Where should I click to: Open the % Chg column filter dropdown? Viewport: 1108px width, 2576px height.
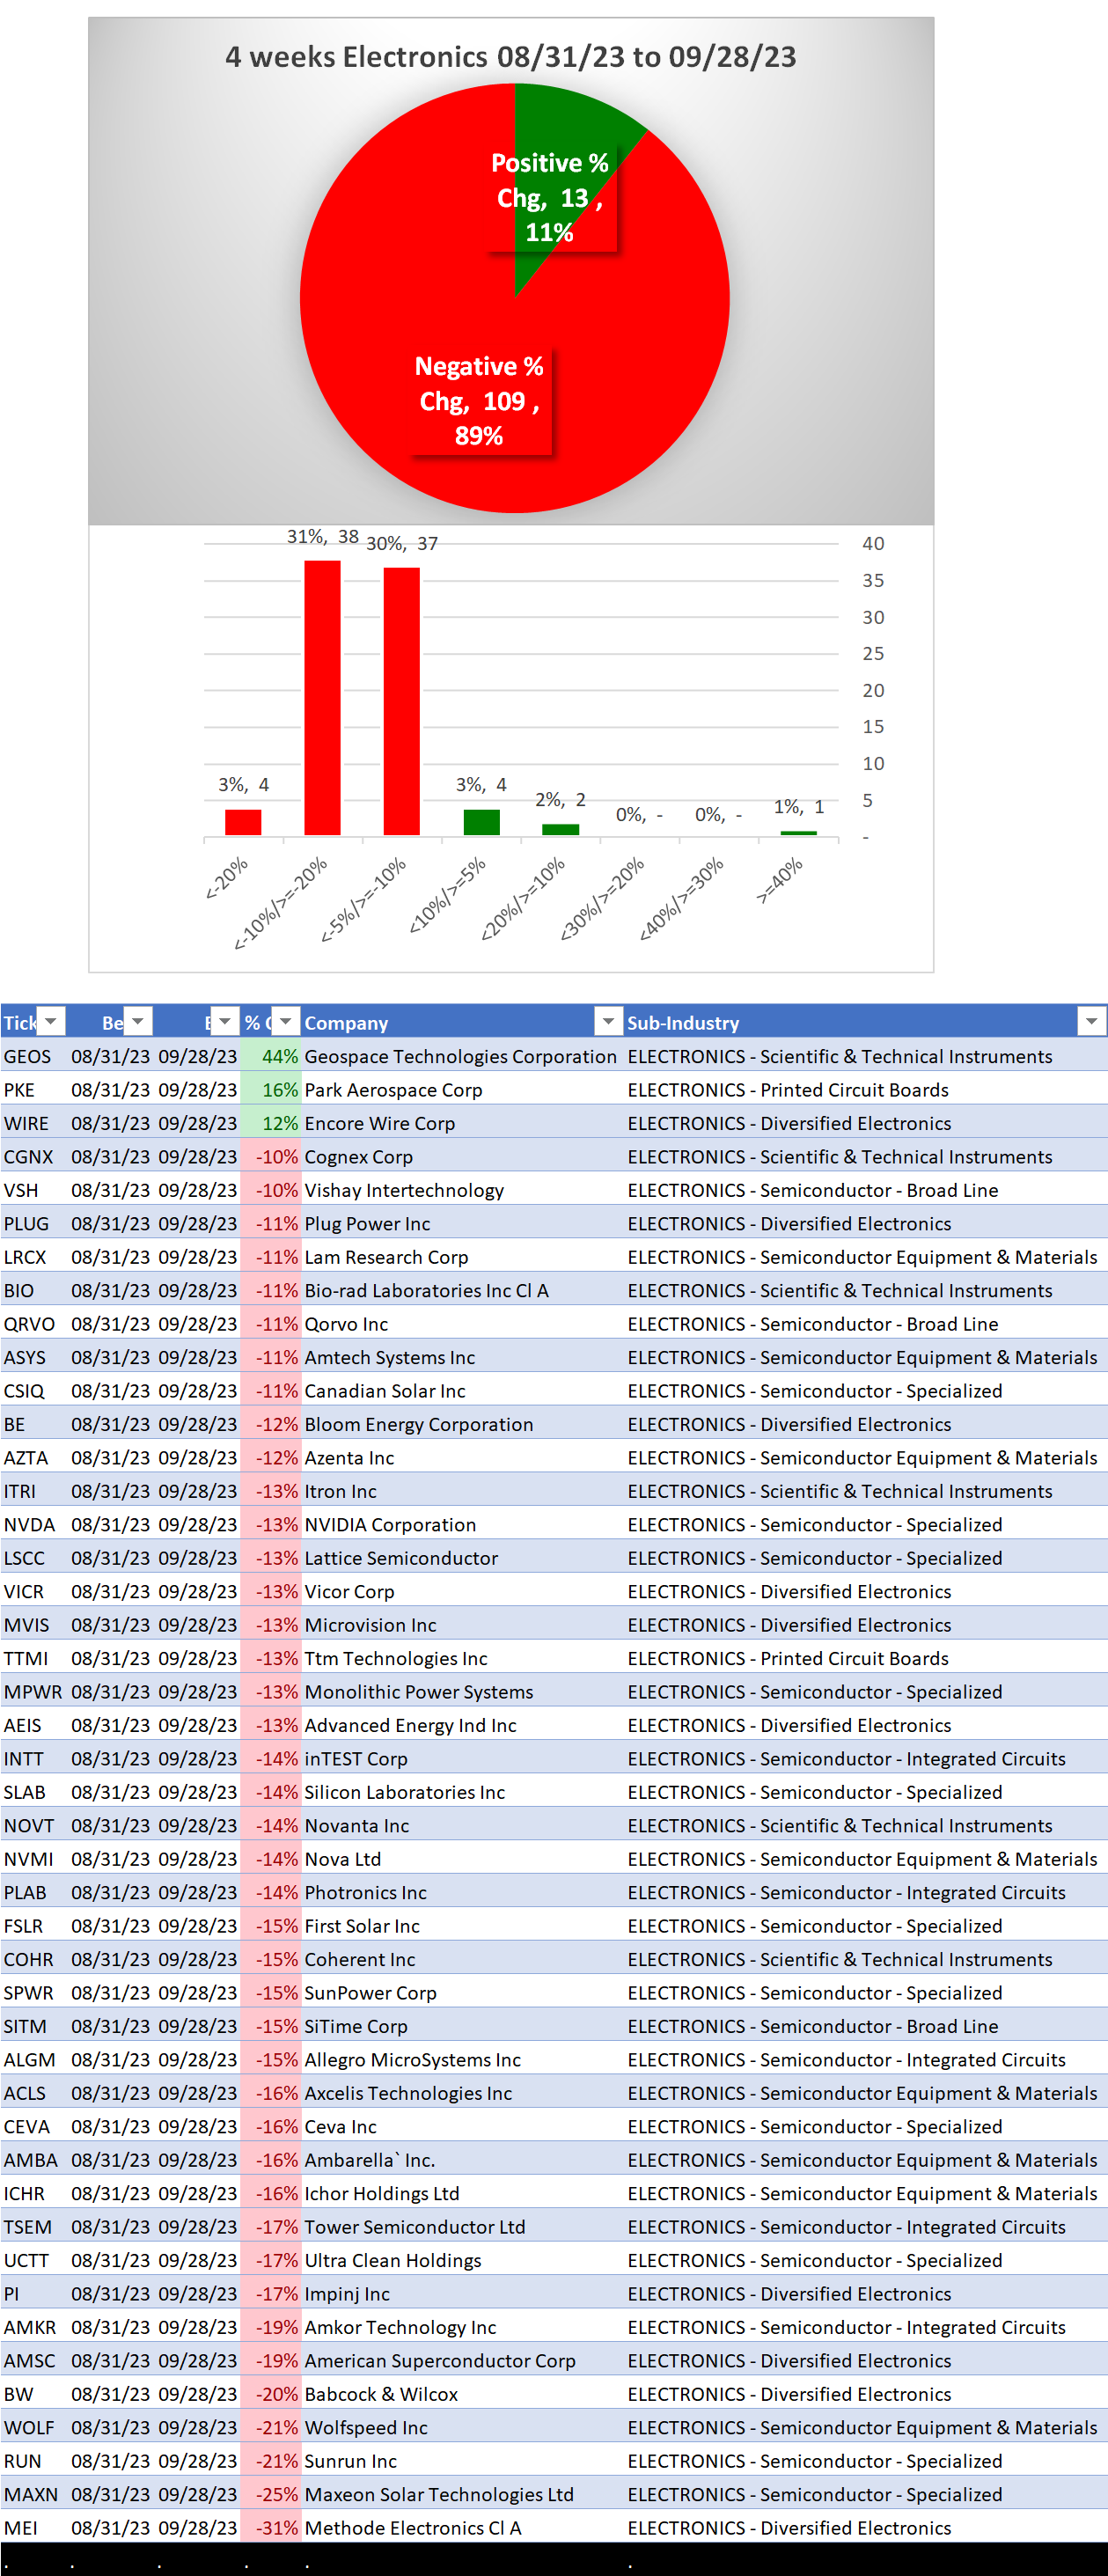286,1021
